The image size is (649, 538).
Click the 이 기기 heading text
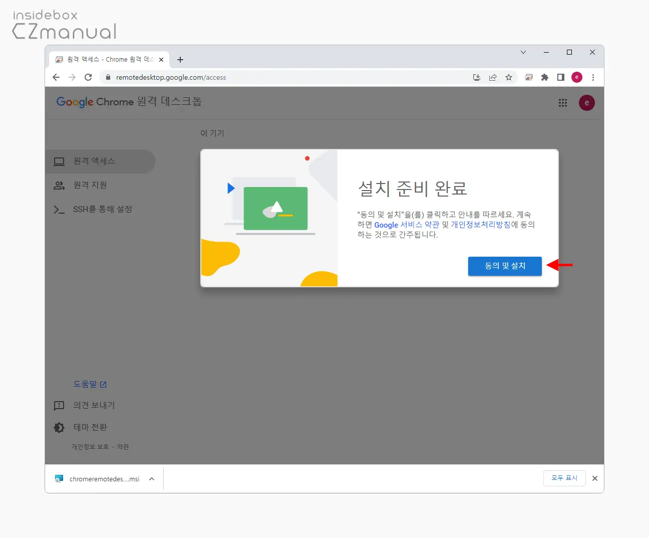click(x=212, y=133)
